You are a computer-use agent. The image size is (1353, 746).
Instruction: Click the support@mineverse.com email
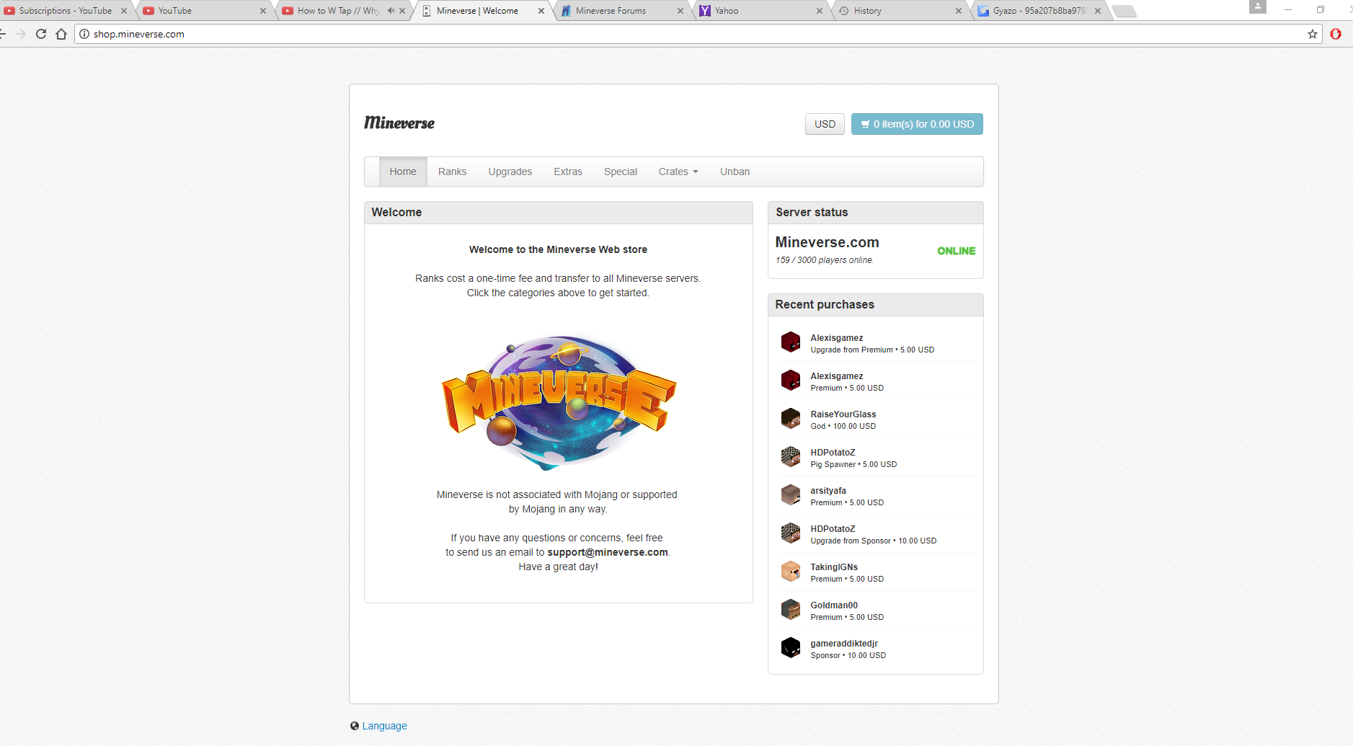click(608, 552)
